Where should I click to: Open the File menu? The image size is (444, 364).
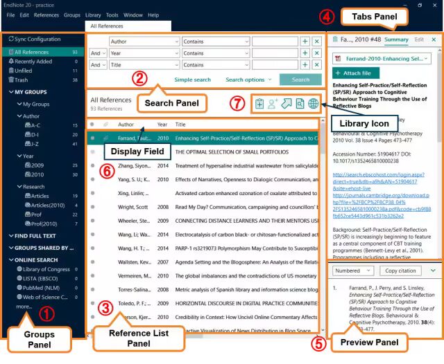pyautogui.click(x=10, y=15)
